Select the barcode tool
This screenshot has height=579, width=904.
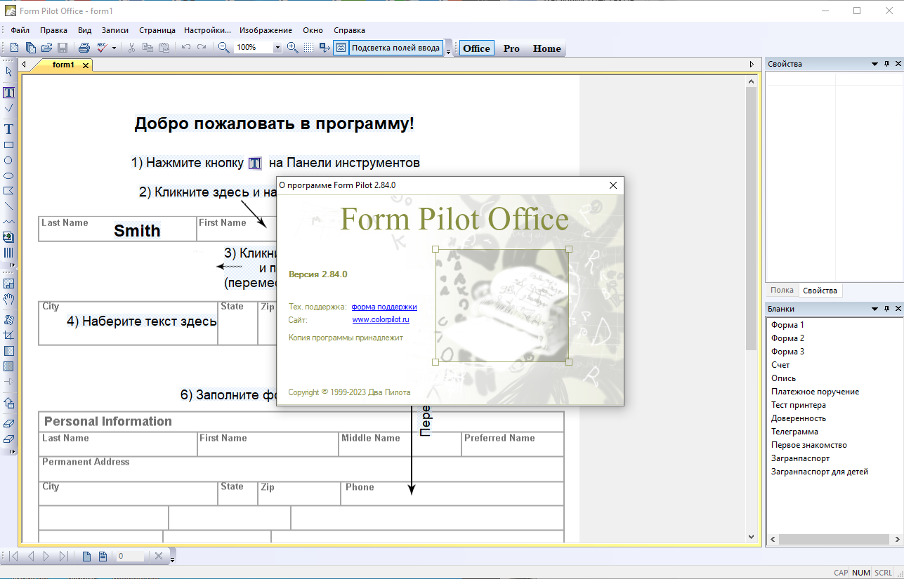(x=9, y=253)
